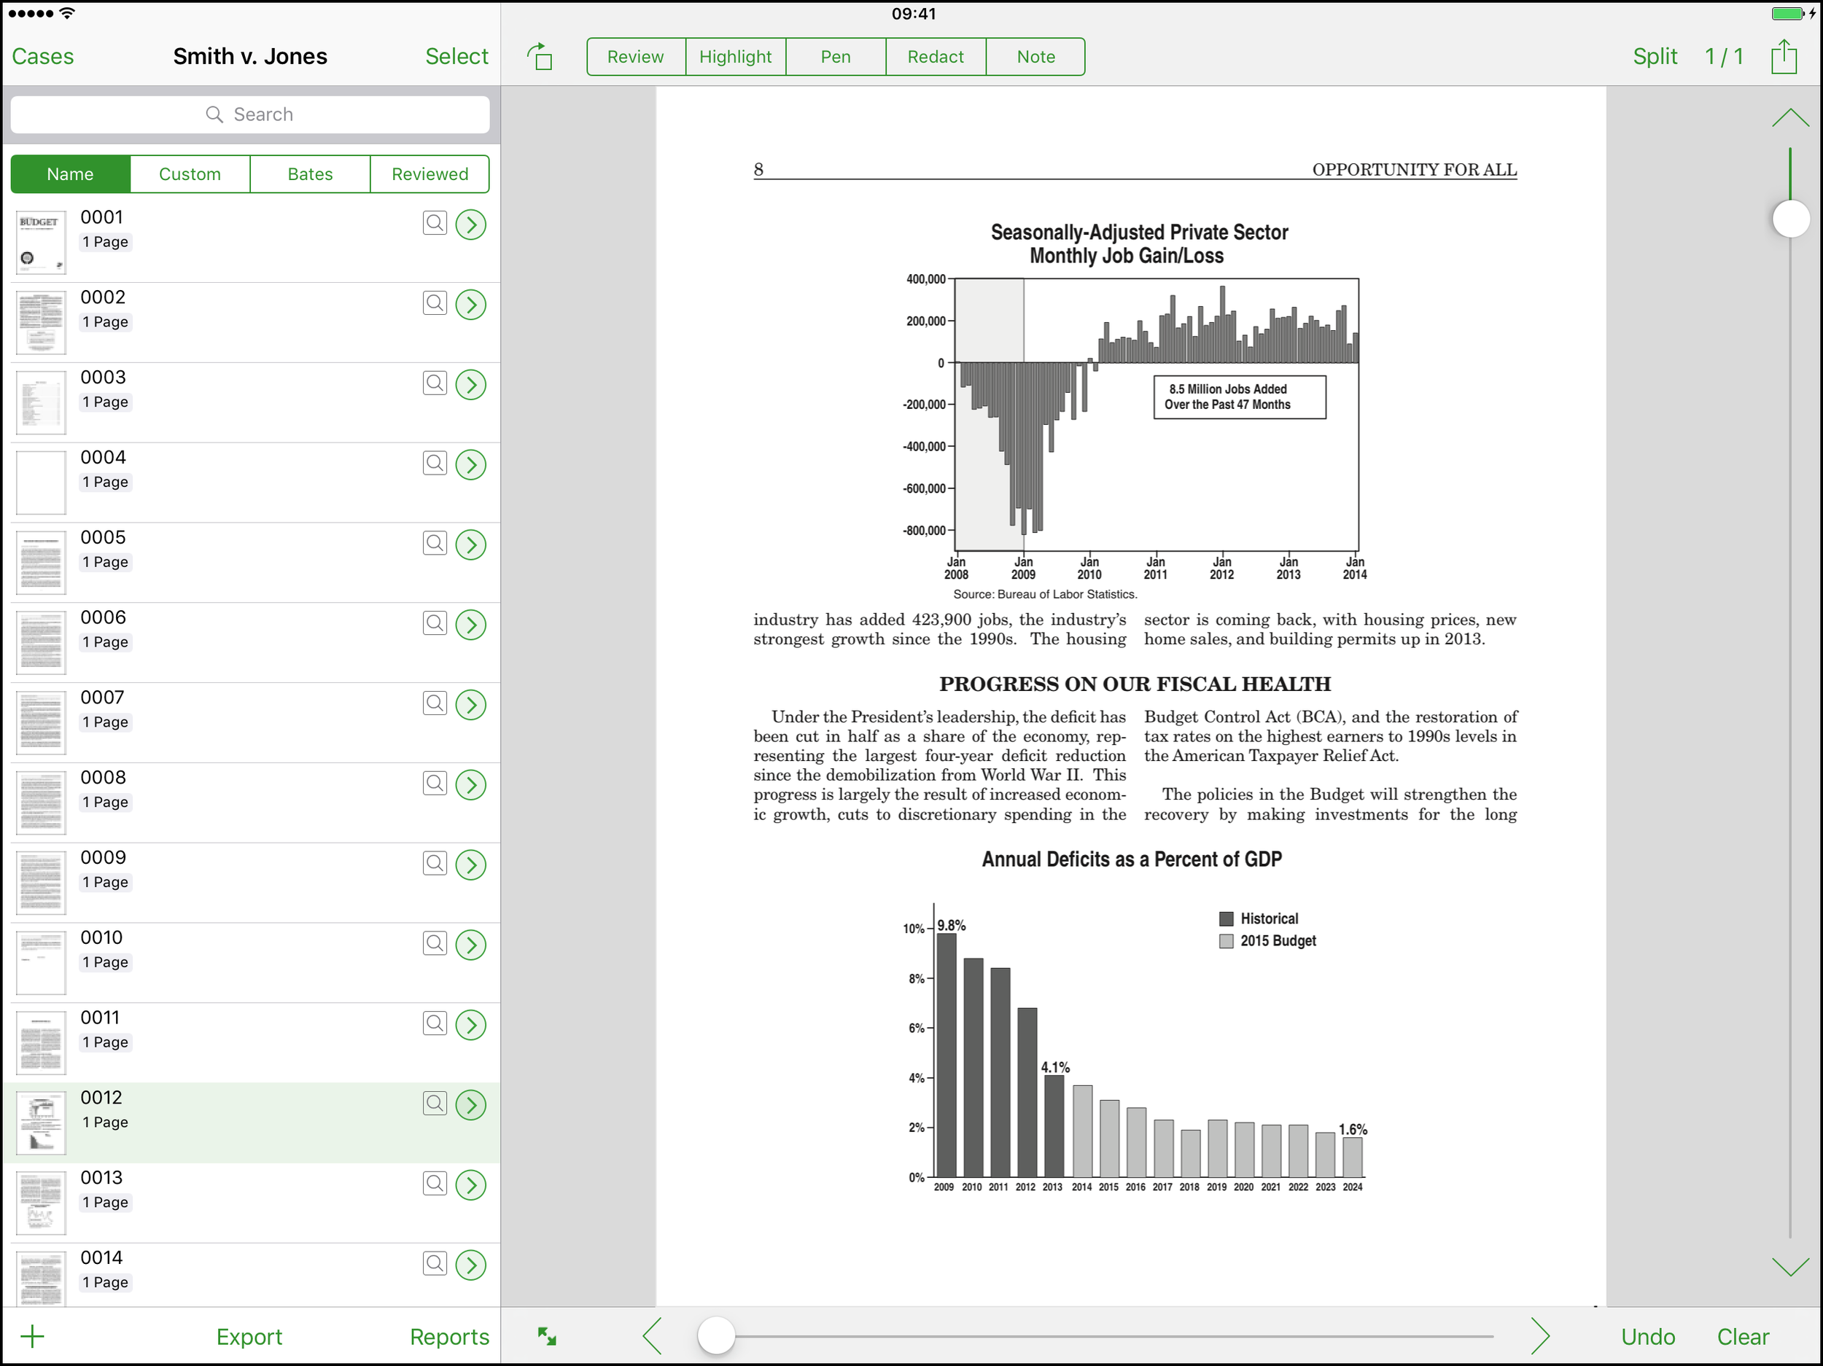Click the Reports button

[449, 1336]
